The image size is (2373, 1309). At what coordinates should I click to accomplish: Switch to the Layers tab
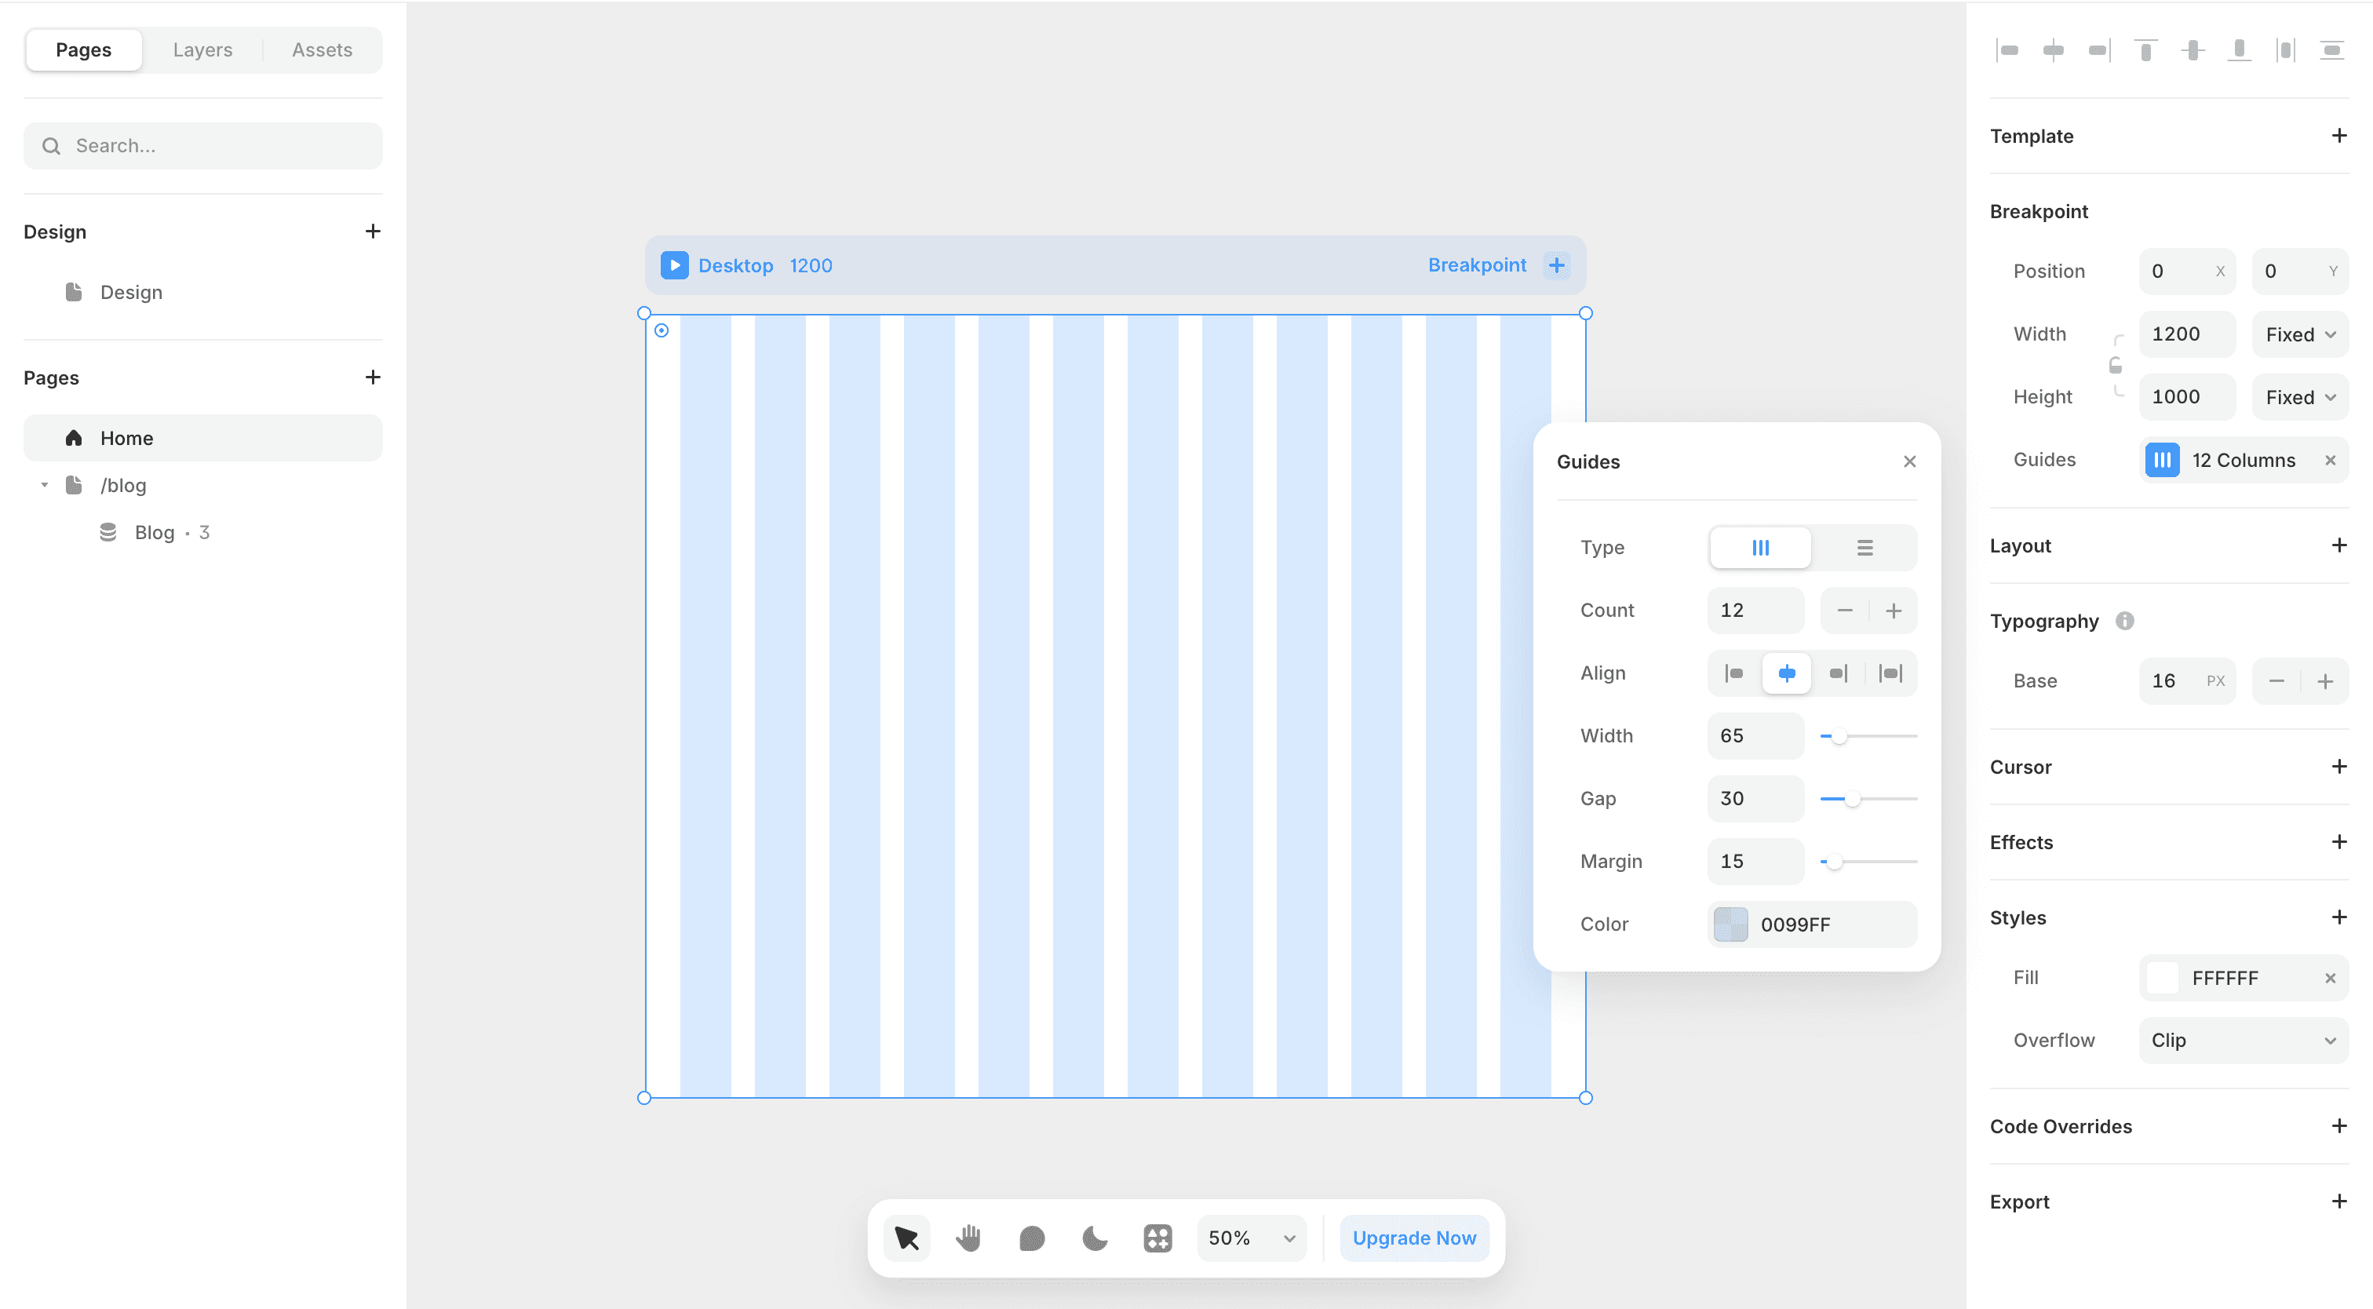[202, 49]
